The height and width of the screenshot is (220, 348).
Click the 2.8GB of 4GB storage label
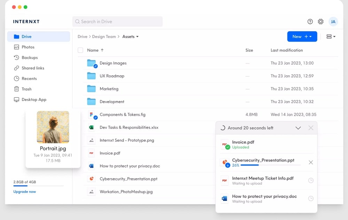click(25, 182)
